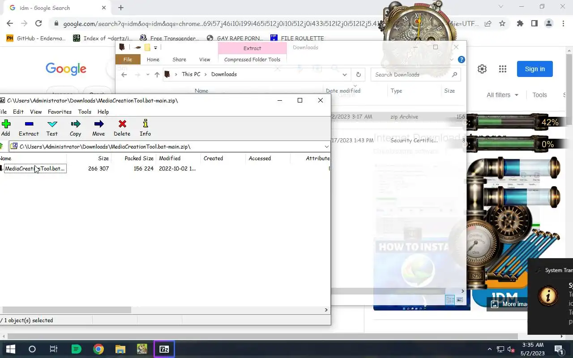Open Chrome extensions puzzle icon
This screenshot has width=573, height=358.
click(520, 23)
